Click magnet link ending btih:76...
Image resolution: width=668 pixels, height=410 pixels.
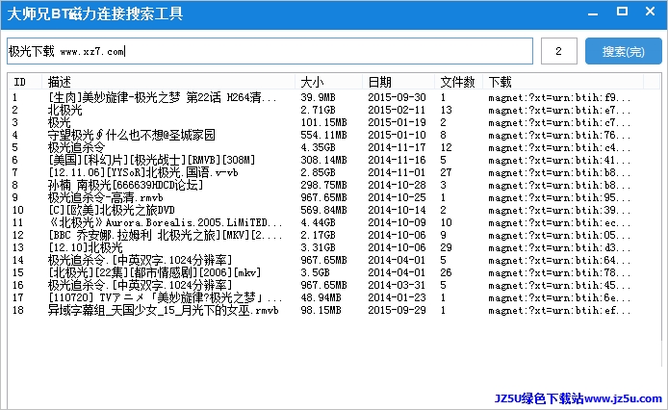[559, 136]
